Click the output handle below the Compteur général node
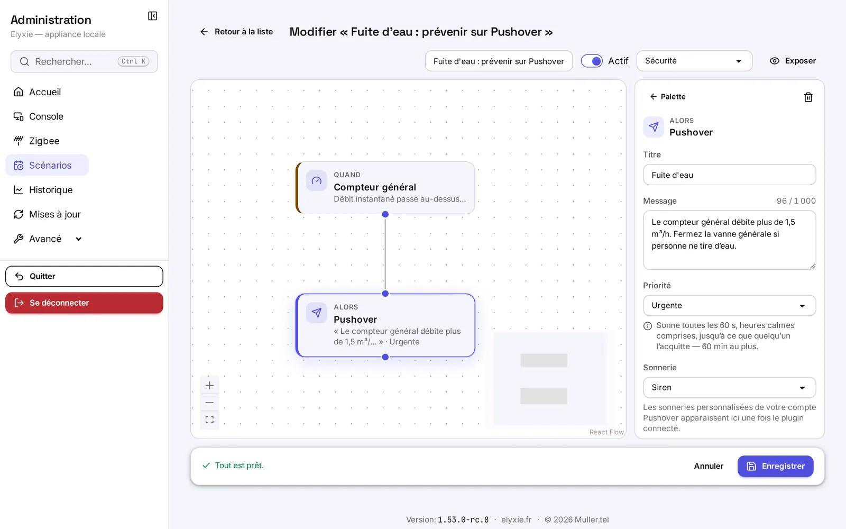The image size is (846, 529). coord(385,214)
